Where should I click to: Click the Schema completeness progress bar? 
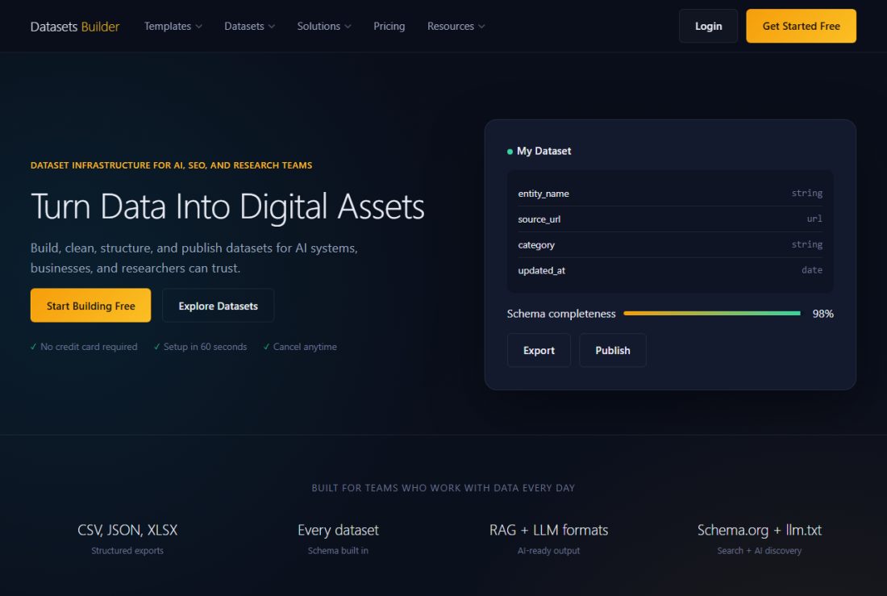click(712, 313)
